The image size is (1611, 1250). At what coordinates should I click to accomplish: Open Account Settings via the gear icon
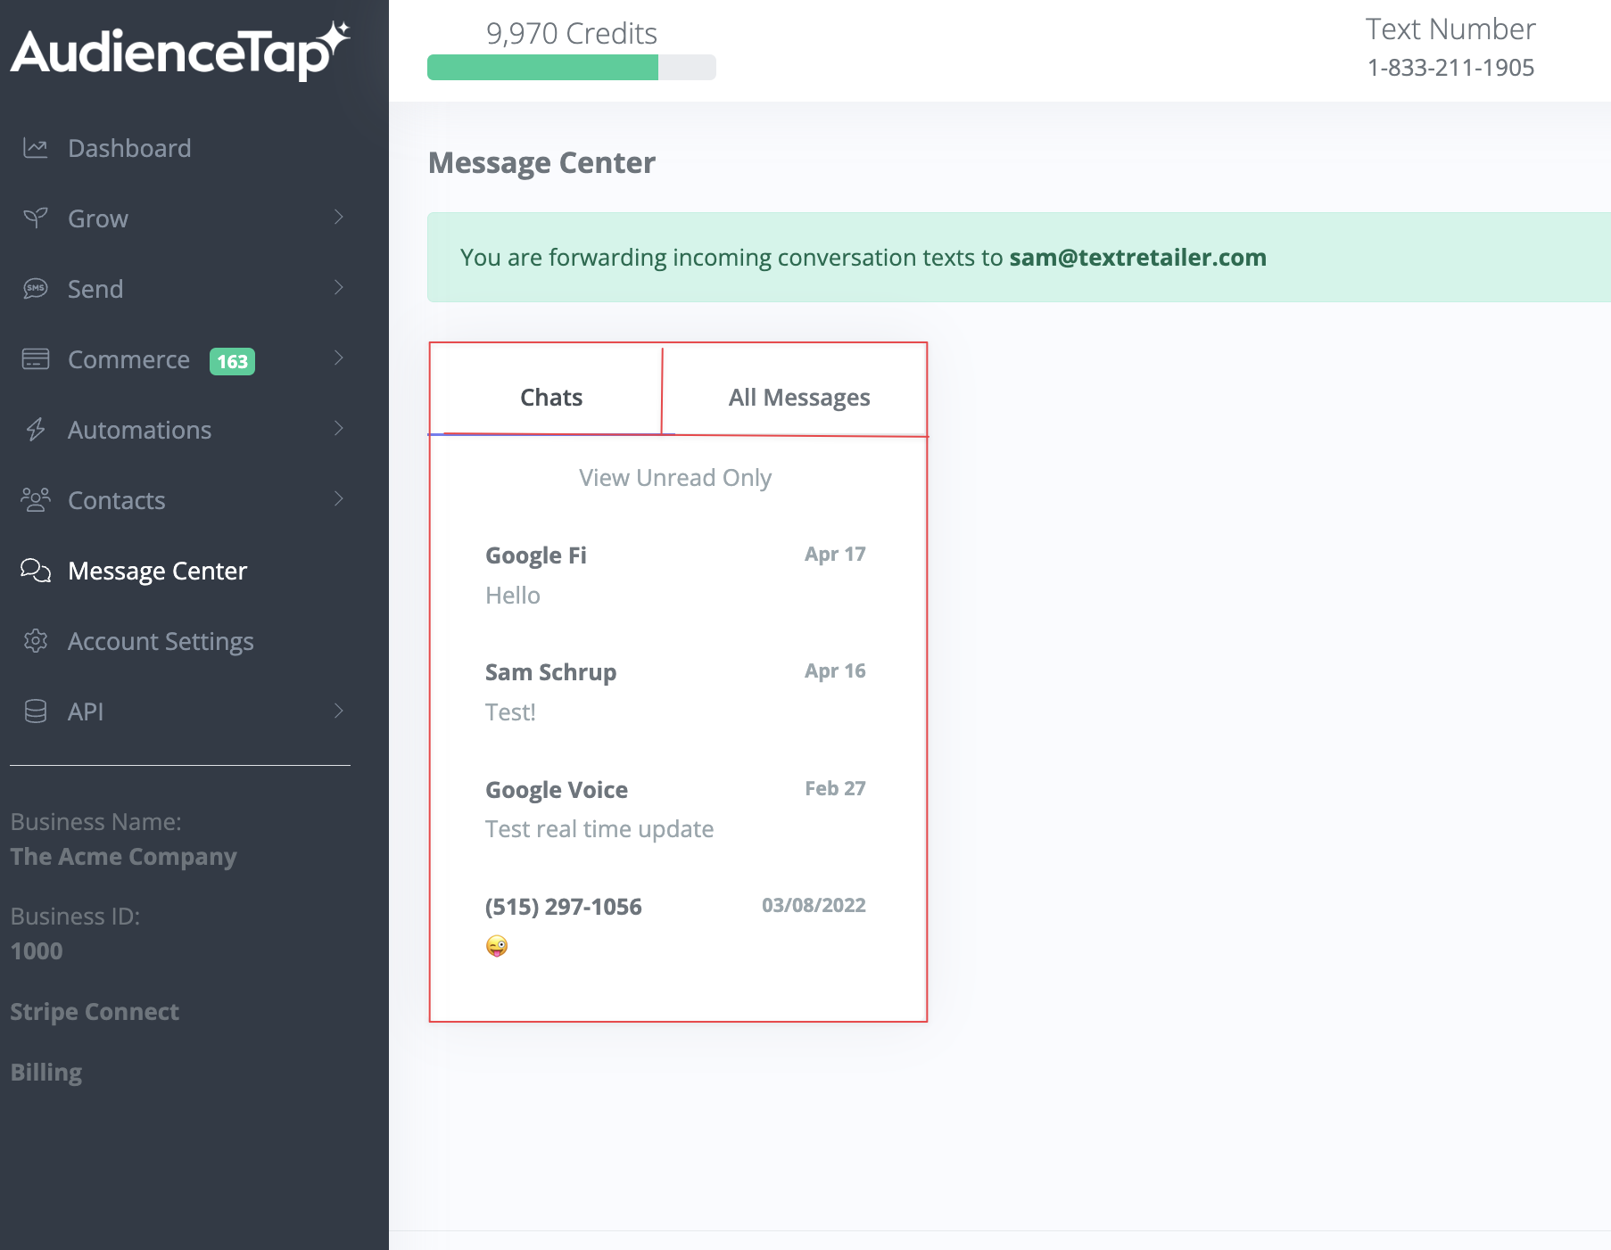(35, 641)
